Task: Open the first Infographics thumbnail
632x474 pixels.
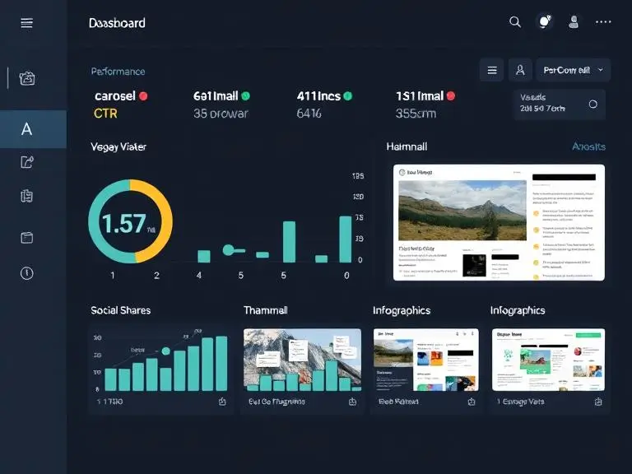Action: pyautogui.click(x=426, y=360)
